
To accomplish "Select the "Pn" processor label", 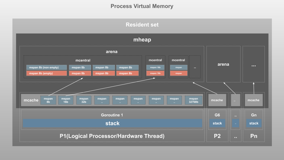I will tap(254, 136).
